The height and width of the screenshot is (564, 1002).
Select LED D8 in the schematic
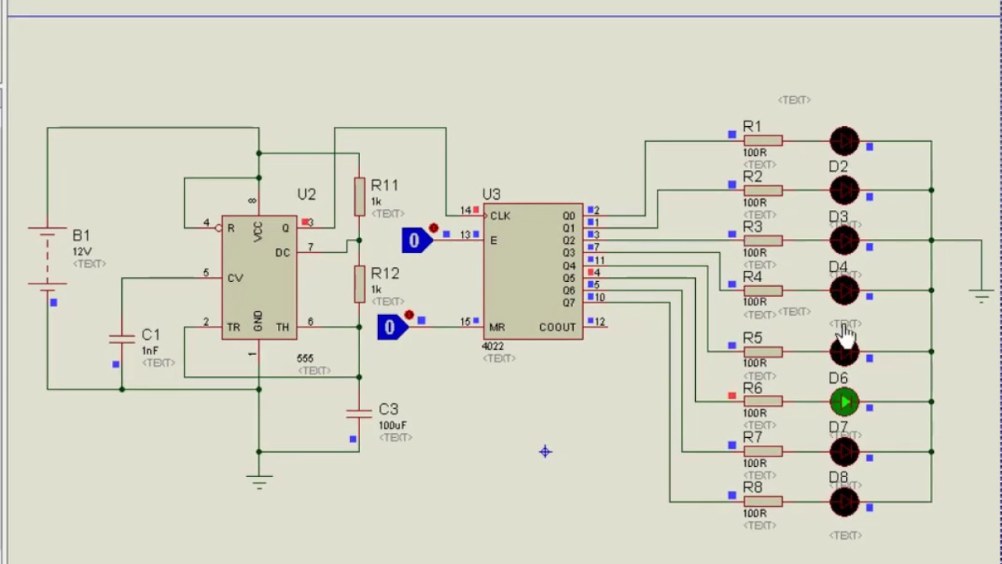pos(845,502)
